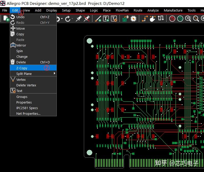The image size is (204, 172).
Task: Open the Route menu
Action: tap(138, 10)
